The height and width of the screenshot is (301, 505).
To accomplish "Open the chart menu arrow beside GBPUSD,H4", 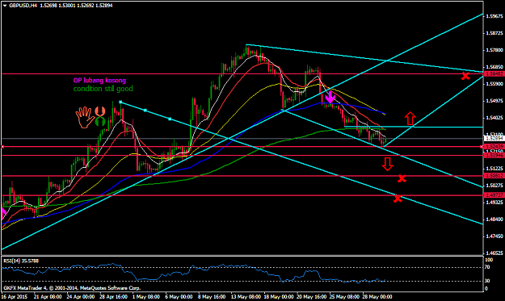I will click(5, 6).
